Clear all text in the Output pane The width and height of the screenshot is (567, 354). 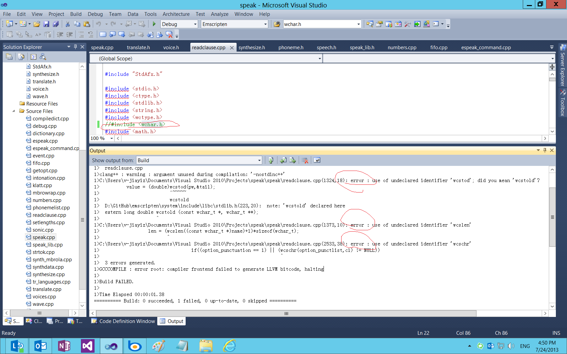point(305,160)
